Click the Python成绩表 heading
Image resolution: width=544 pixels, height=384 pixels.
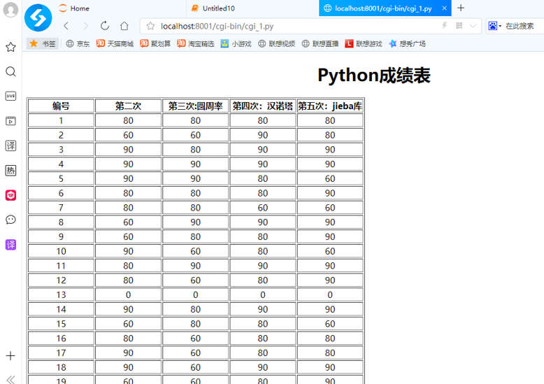pos(373,75)
